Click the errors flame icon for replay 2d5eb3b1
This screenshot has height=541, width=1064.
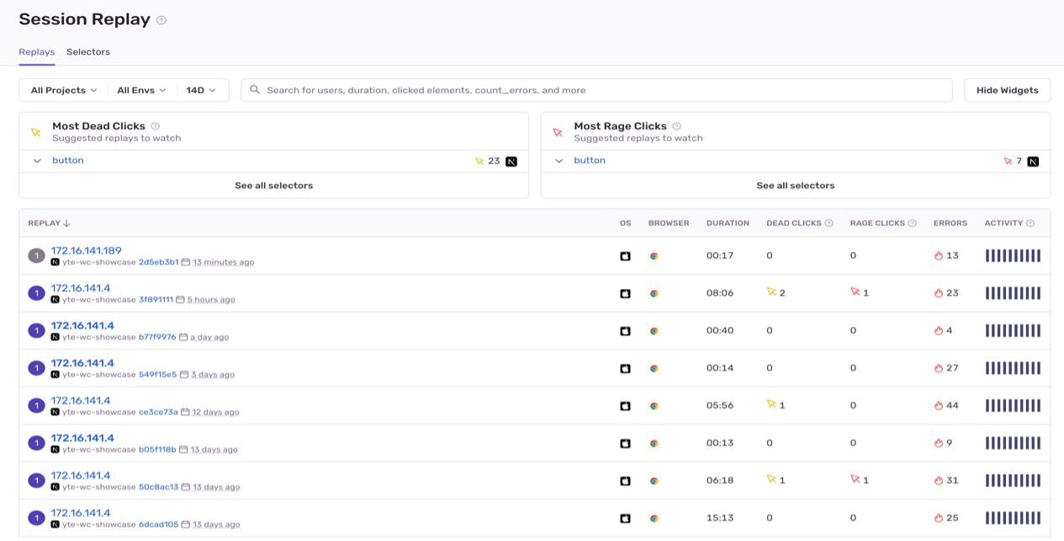[939, 256]
